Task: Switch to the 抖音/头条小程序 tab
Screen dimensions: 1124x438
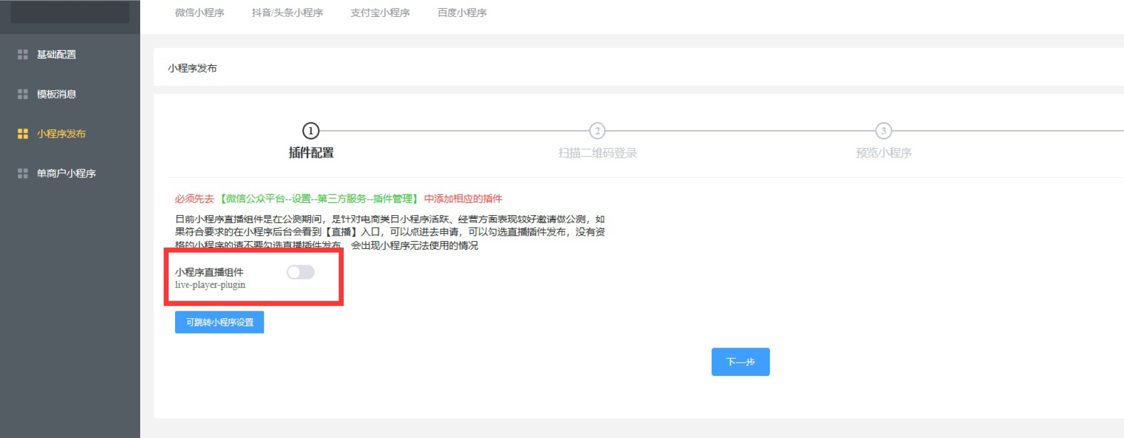Action: [x=287, y=13]
